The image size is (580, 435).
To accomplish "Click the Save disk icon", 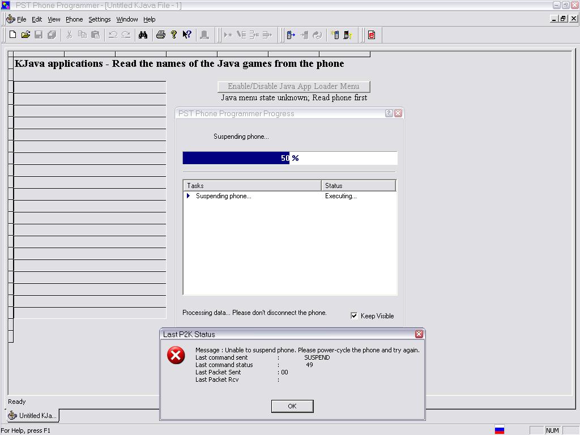I will [x=39, y=35].
